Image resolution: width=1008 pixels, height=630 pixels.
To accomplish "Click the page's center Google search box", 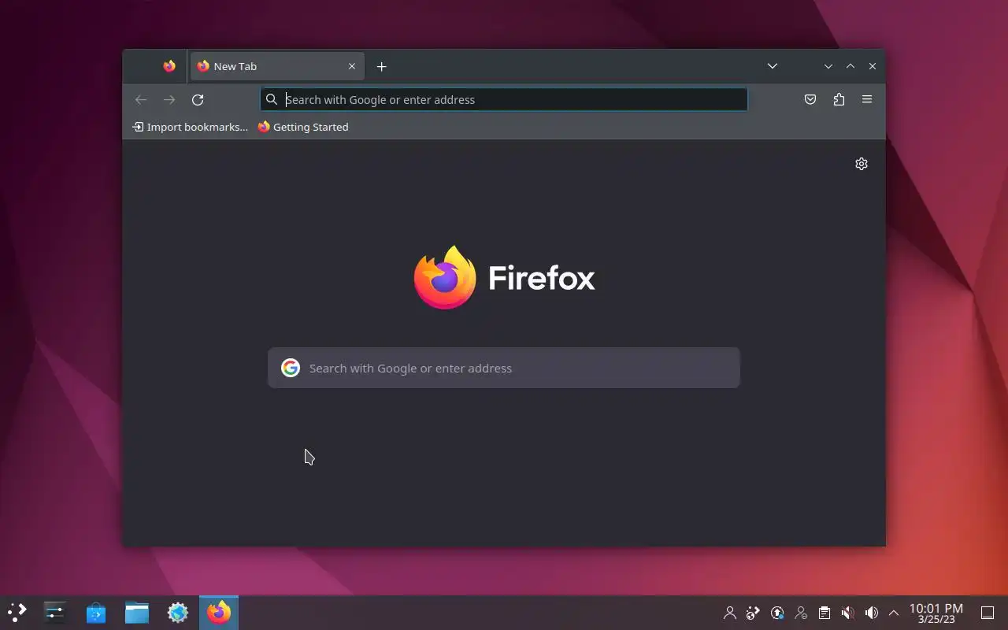I will 504,368.
